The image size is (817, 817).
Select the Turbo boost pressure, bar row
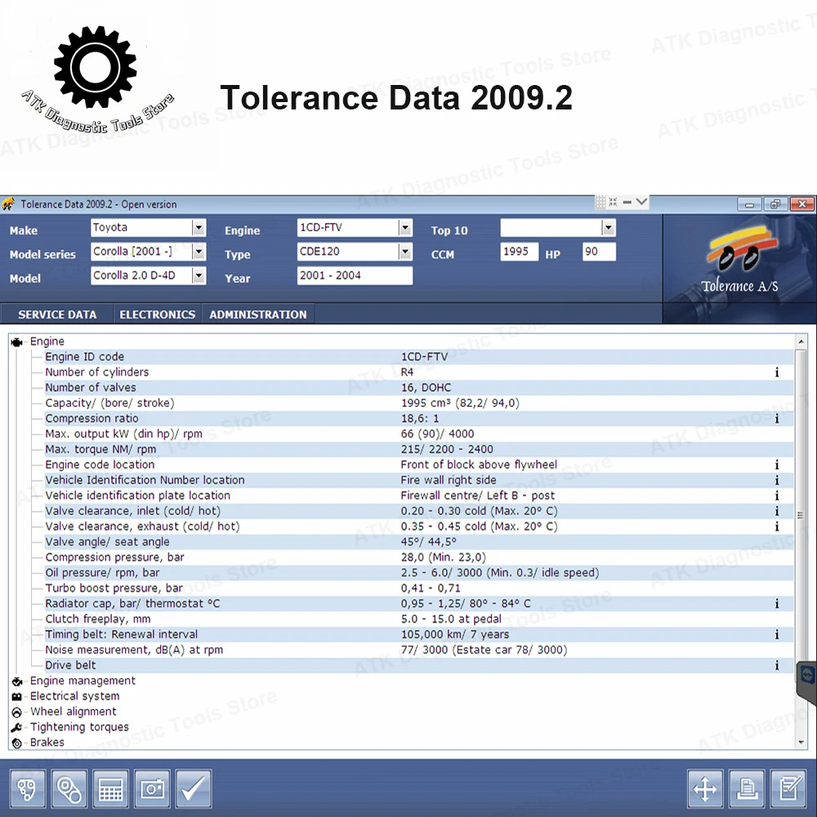coord(419,588)
